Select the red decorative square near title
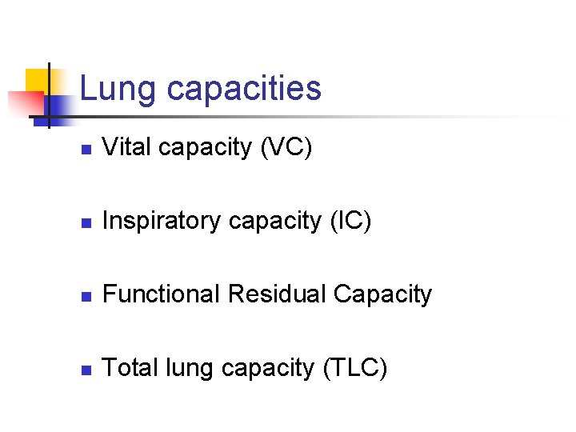This screenshot has width=576, height=432. tap(22, 104)
